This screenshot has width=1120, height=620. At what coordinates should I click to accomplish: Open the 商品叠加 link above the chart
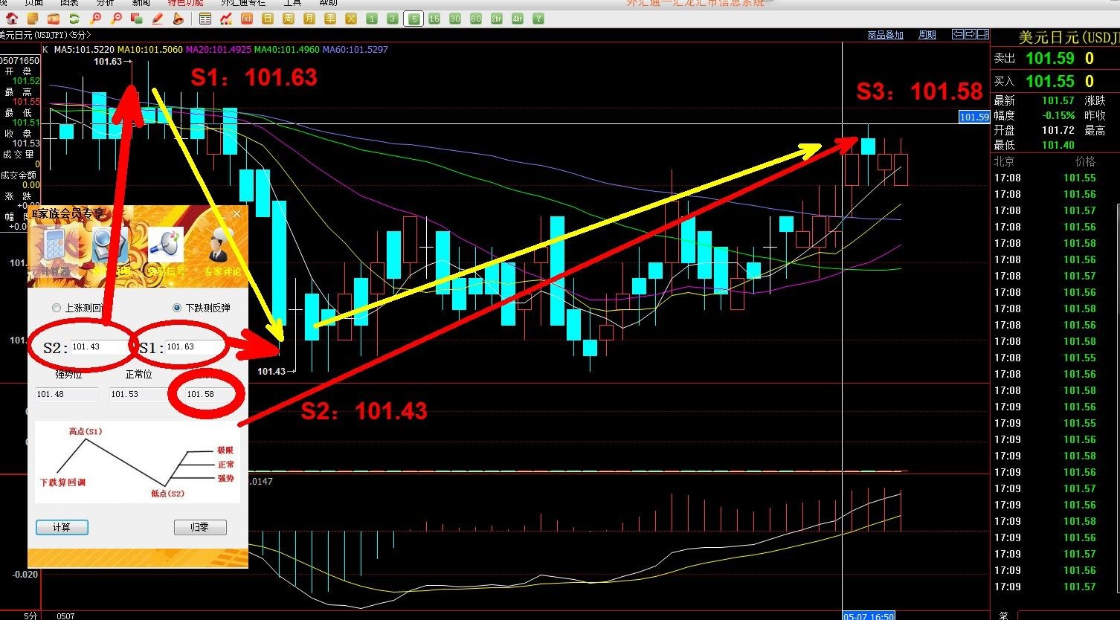point(886,35)
